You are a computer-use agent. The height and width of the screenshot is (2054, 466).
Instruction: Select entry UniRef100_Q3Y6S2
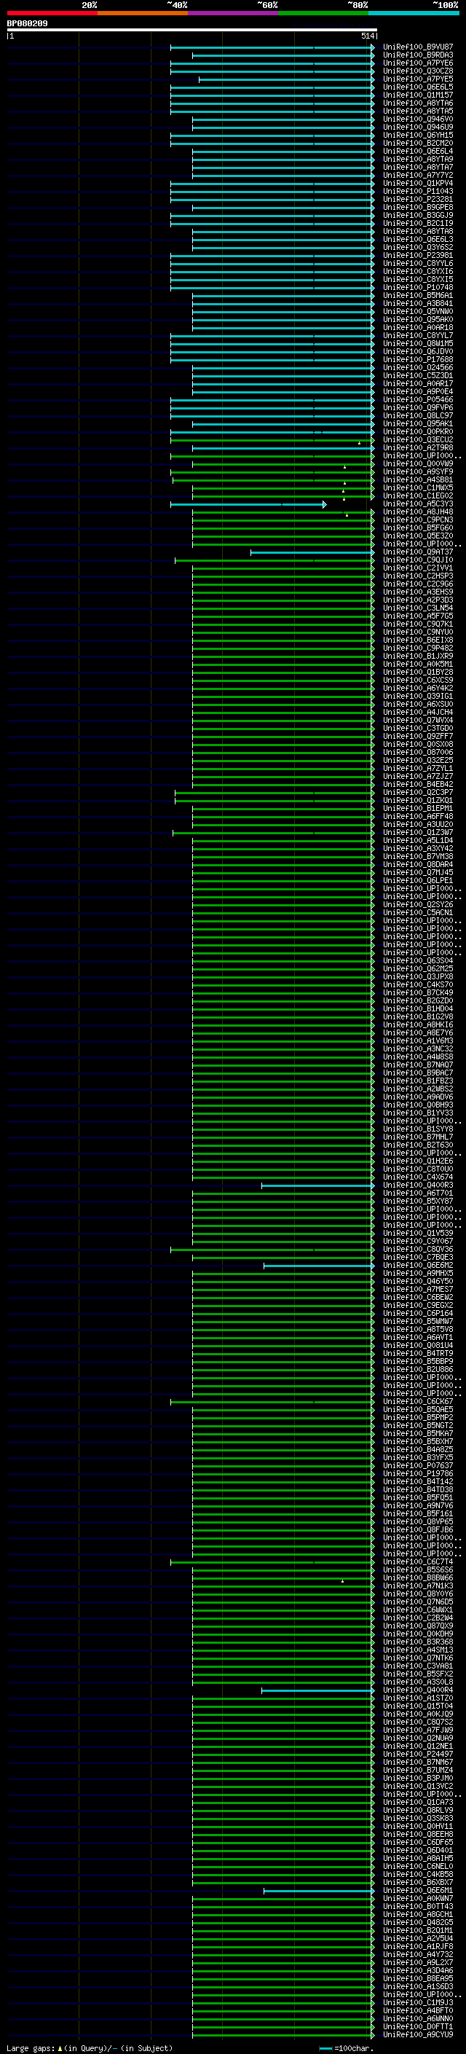click(418, 247)
